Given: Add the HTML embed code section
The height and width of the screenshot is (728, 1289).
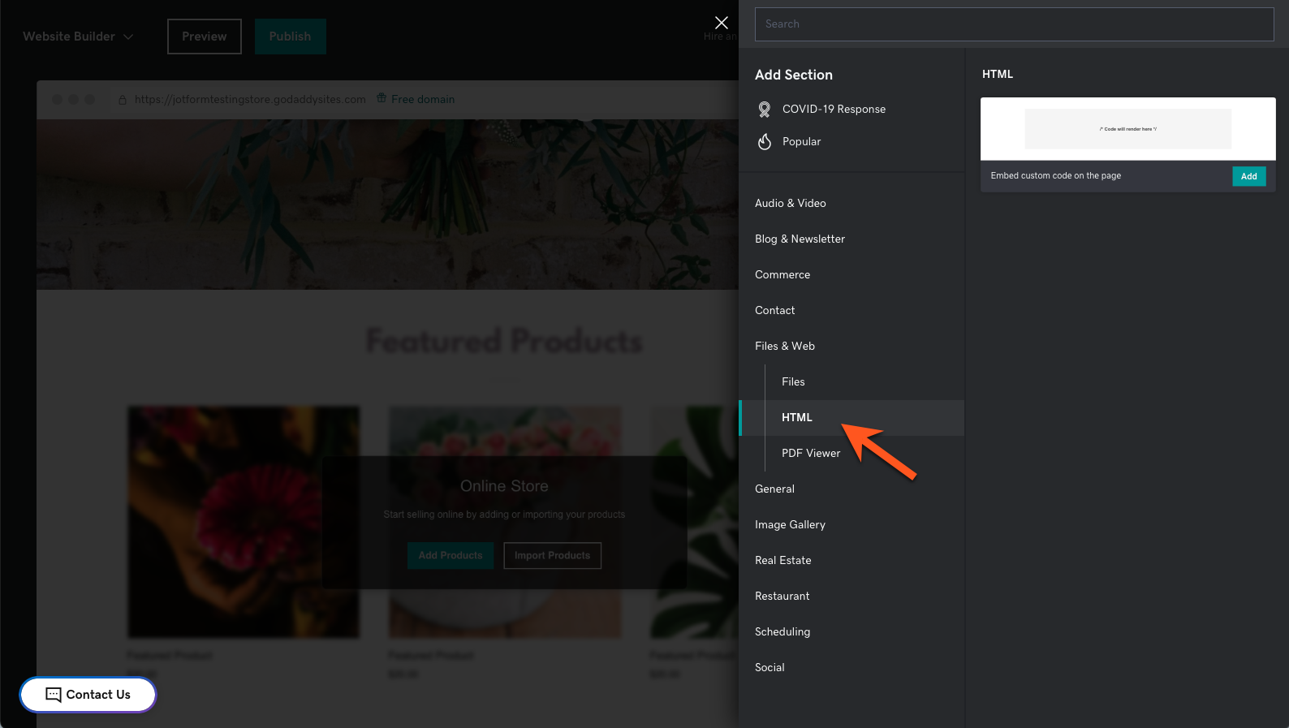Looking at the screenshot, I should [x=1248, y=176].
